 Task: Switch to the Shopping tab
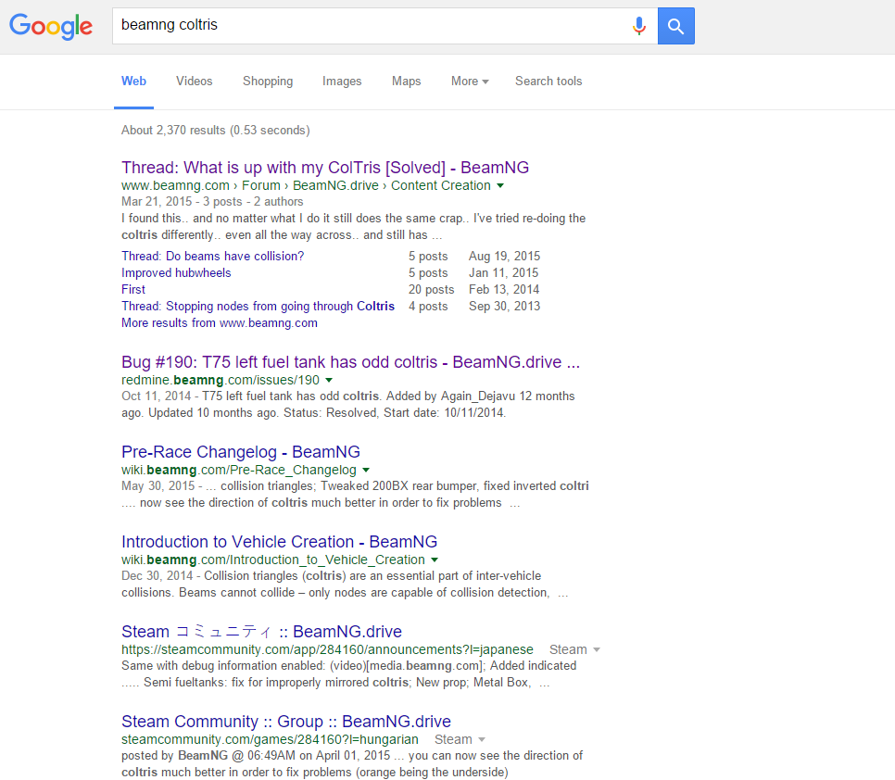(268, 81)
